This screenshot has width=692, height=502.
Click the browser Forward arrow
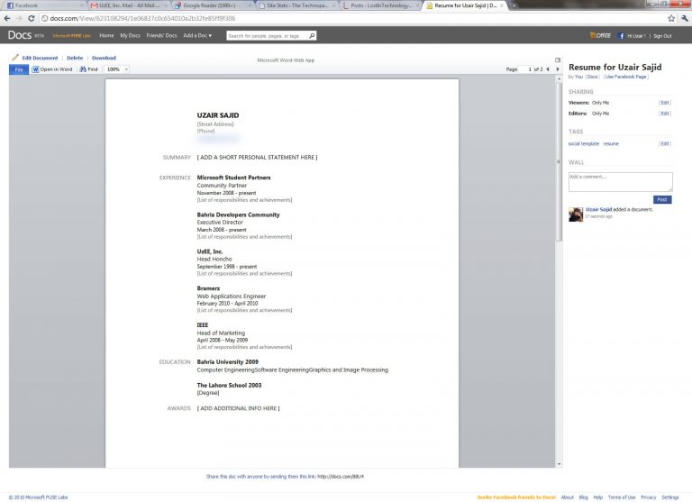19,19
